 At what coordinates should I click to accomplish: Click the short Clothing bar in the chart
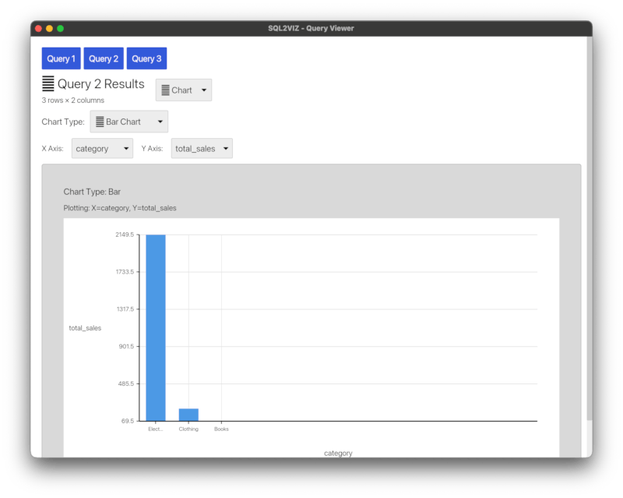pyautogui.click(x=188, y=415)
